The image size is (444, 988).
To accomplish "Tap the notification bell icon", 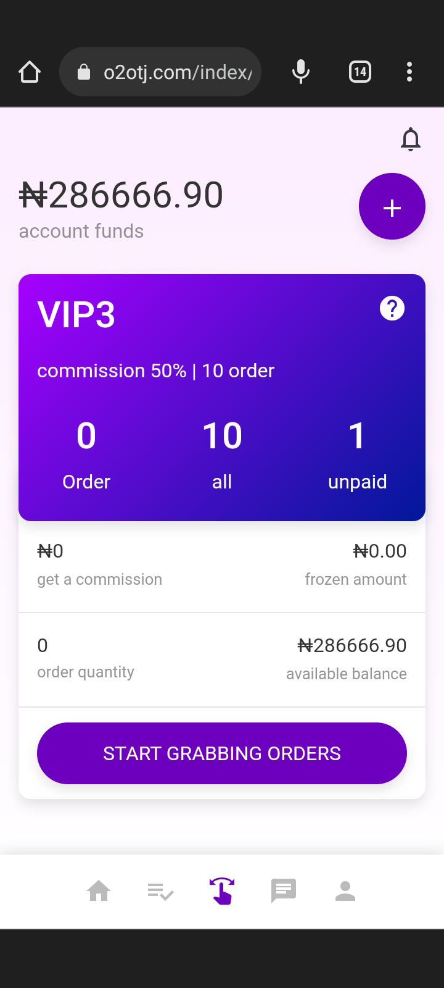I will click(411, 140).
